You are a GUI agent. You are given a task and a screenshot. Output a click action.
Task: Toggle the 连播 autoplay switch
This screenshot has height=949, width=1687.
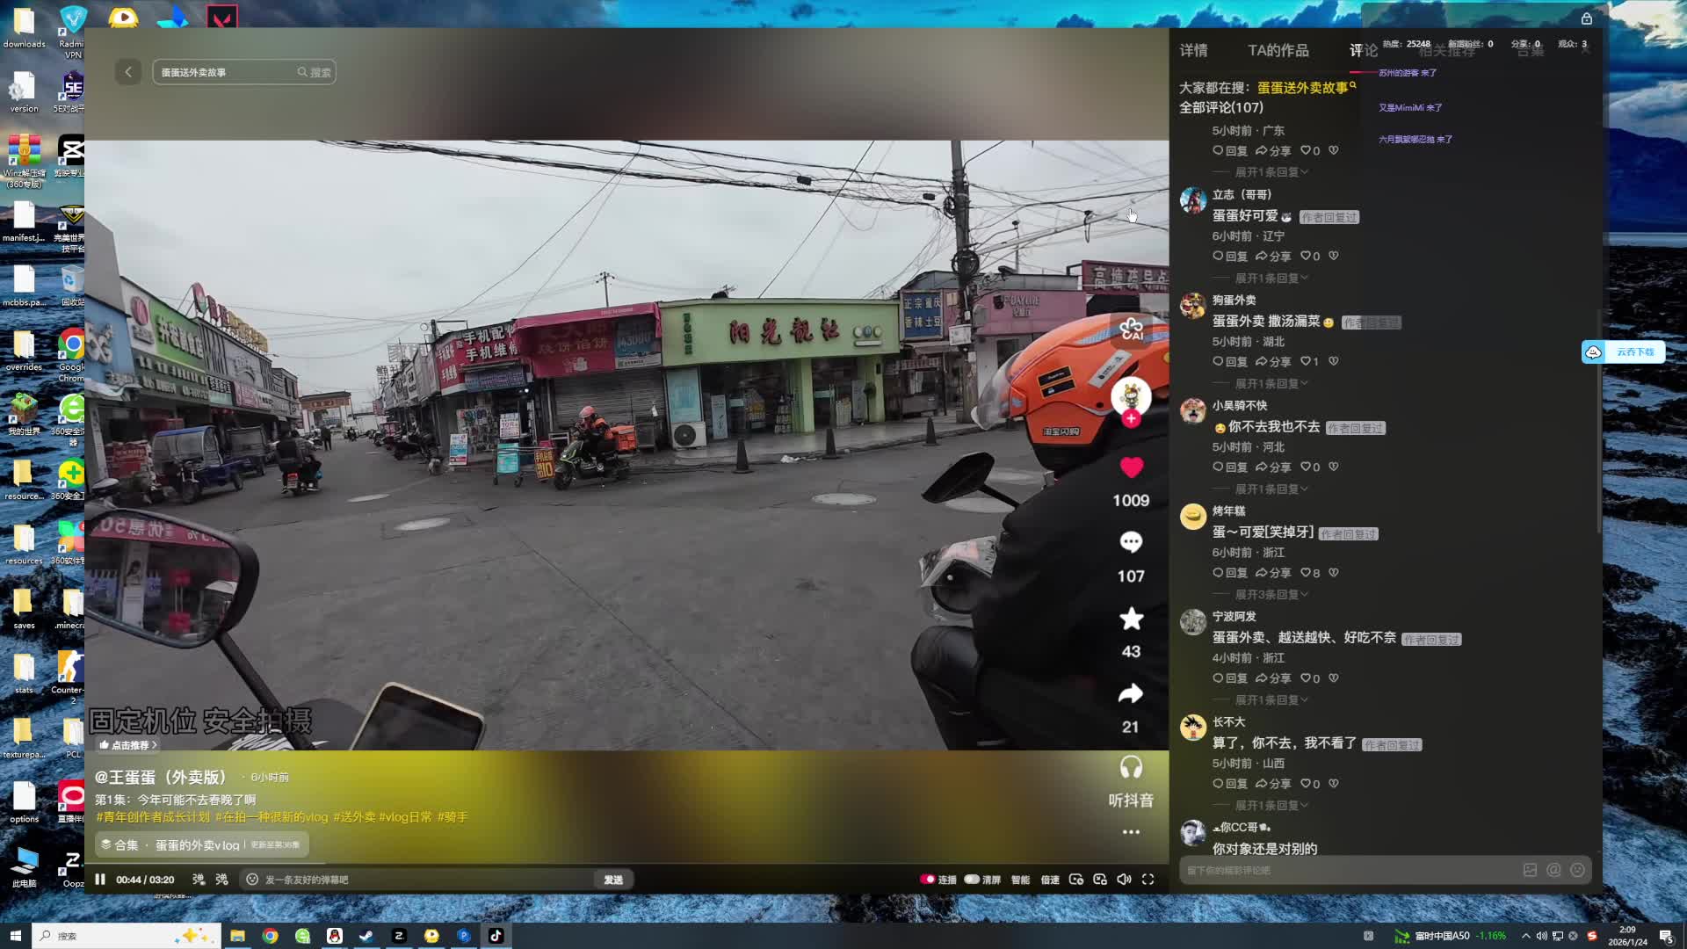pyautogui.click(x=928, y=880)
